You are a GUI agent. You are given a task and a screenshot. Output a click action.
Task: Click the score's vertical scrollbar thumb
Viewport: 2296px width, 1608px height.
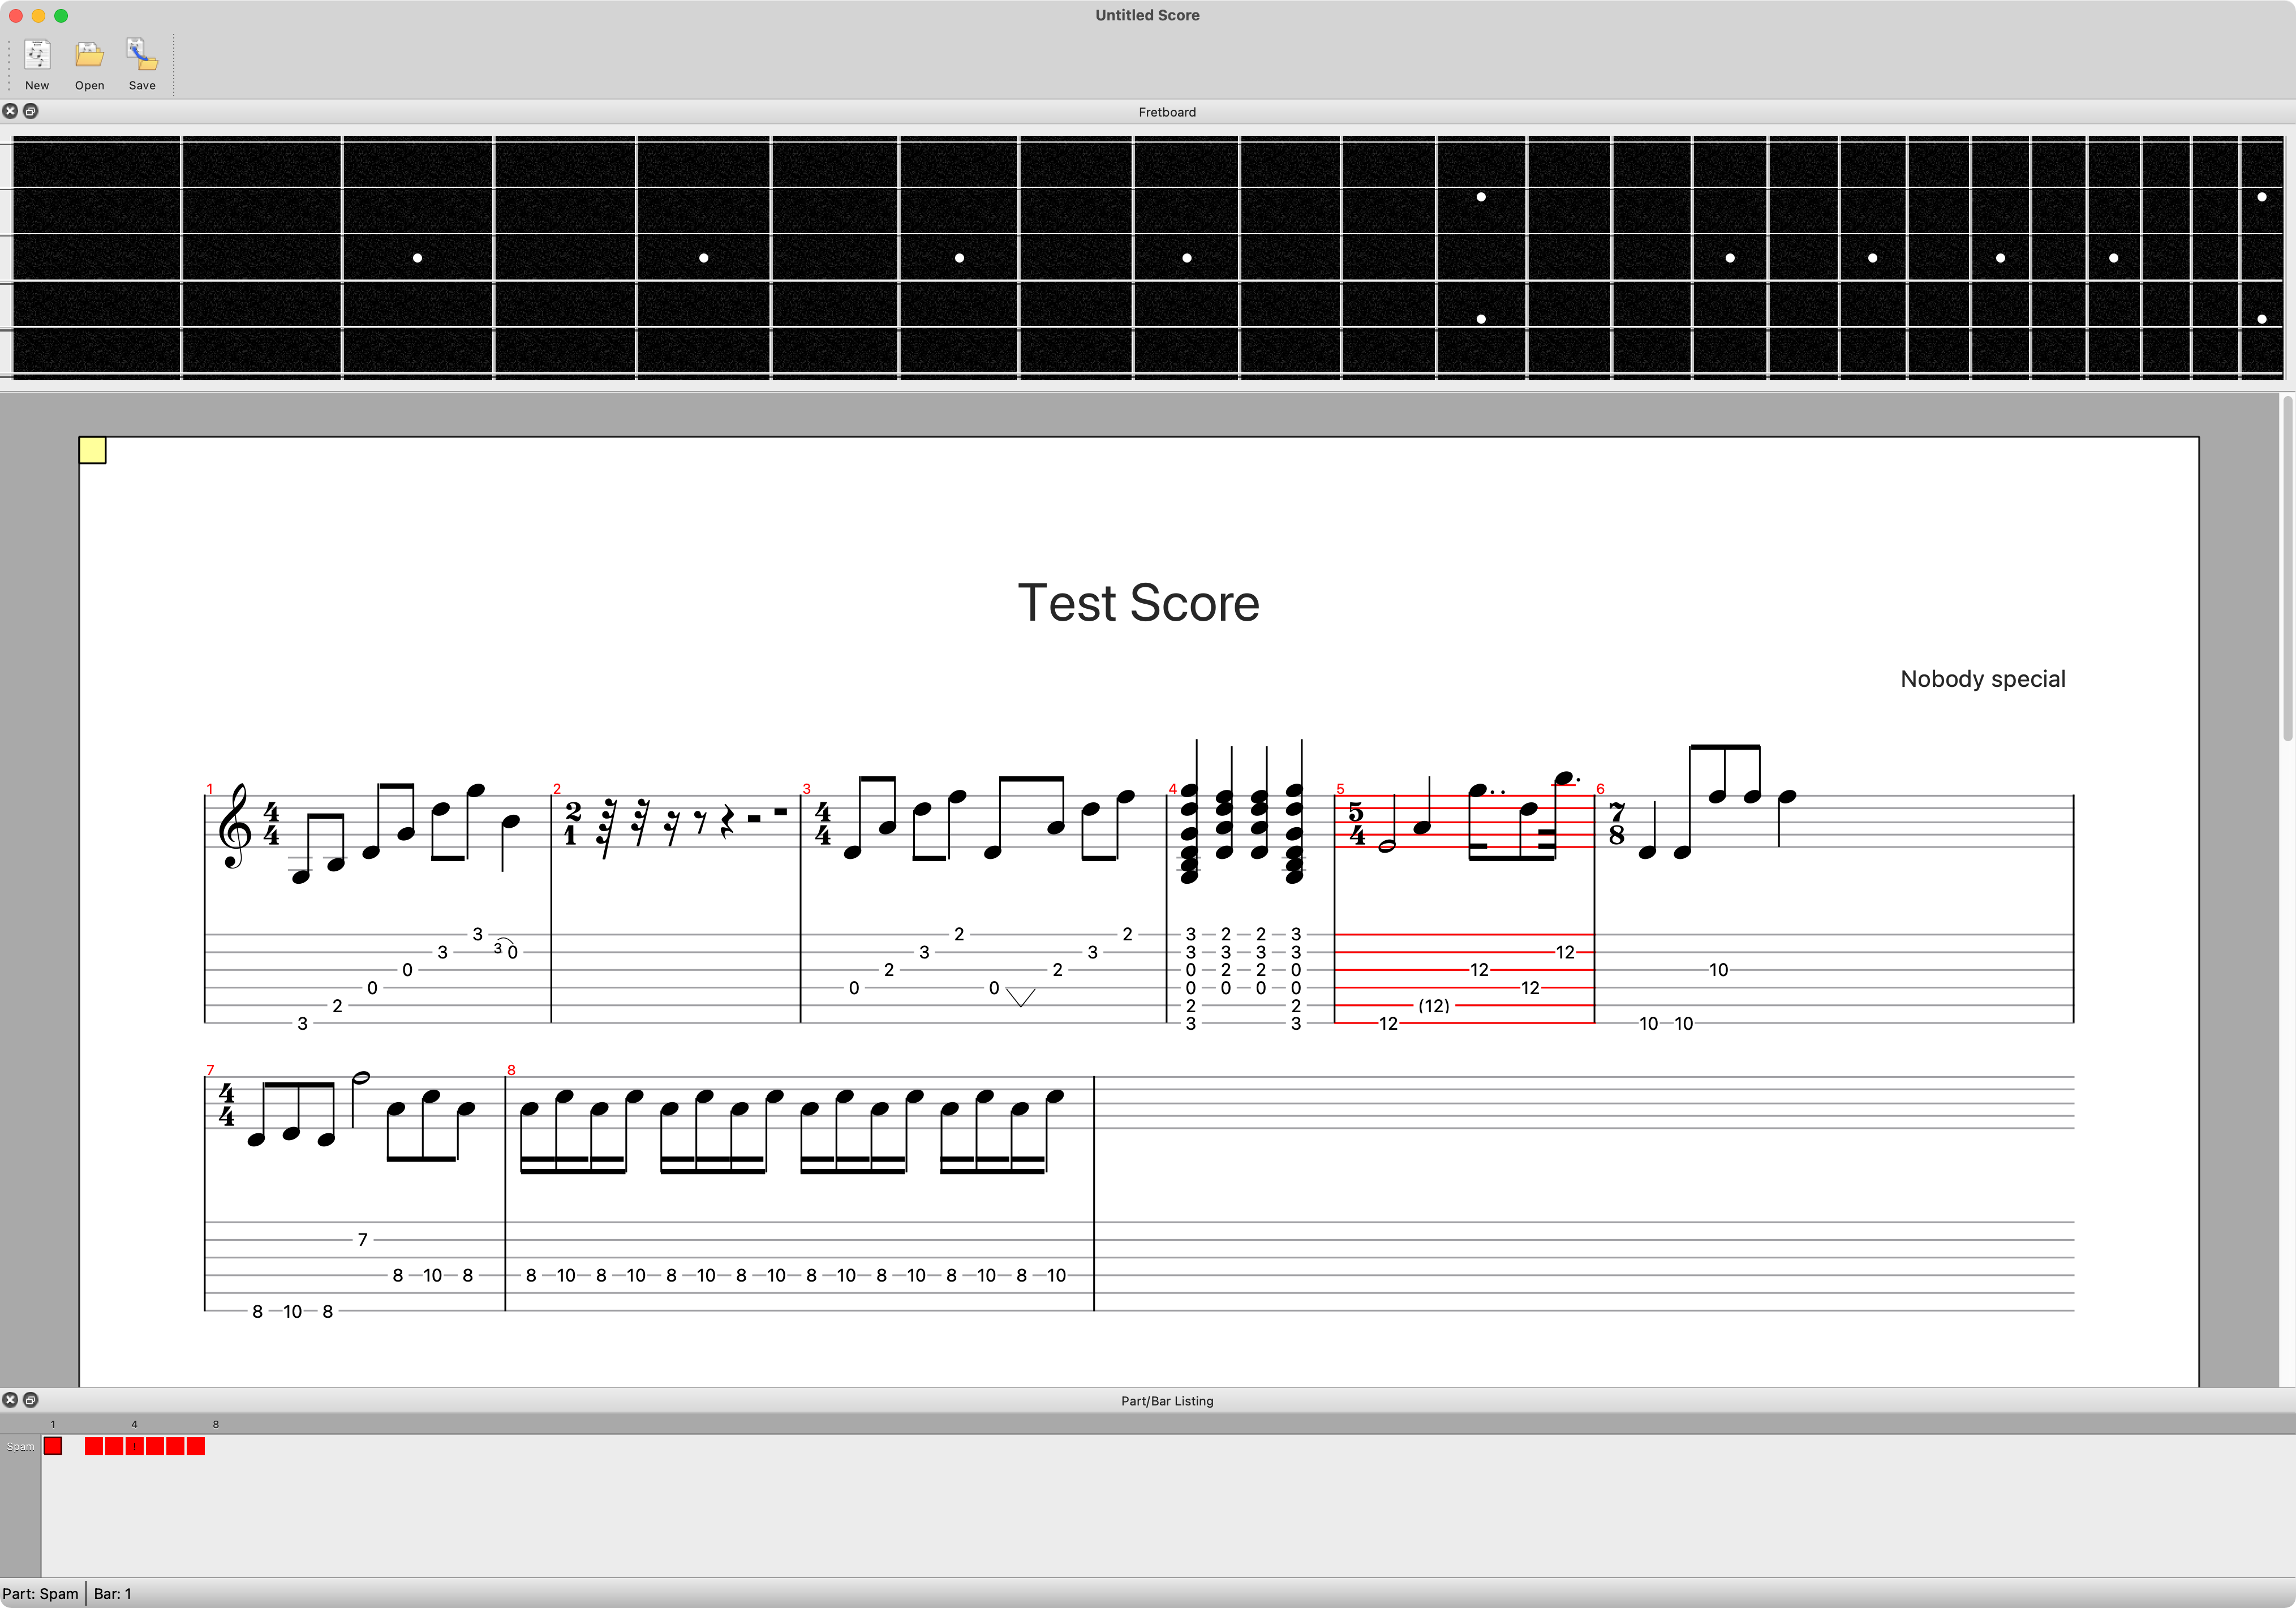pyautogui.click(x=2287, y=570)
